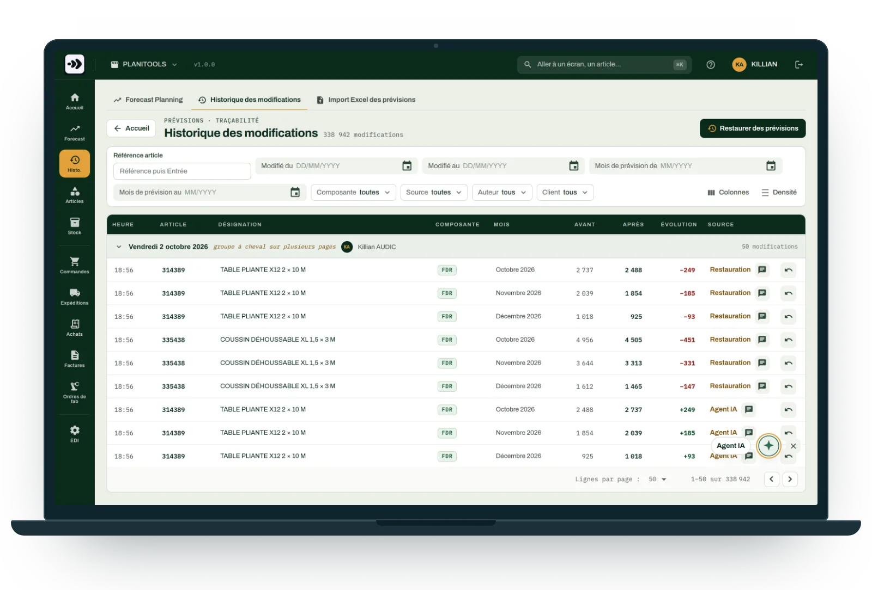Undo the -249 Octobre 2026 modification

tap(788, 270)
